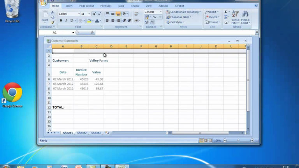Expand the Calibri font name dropdown
This screenshot has height=168, width=299.
(x=79, y=14)
